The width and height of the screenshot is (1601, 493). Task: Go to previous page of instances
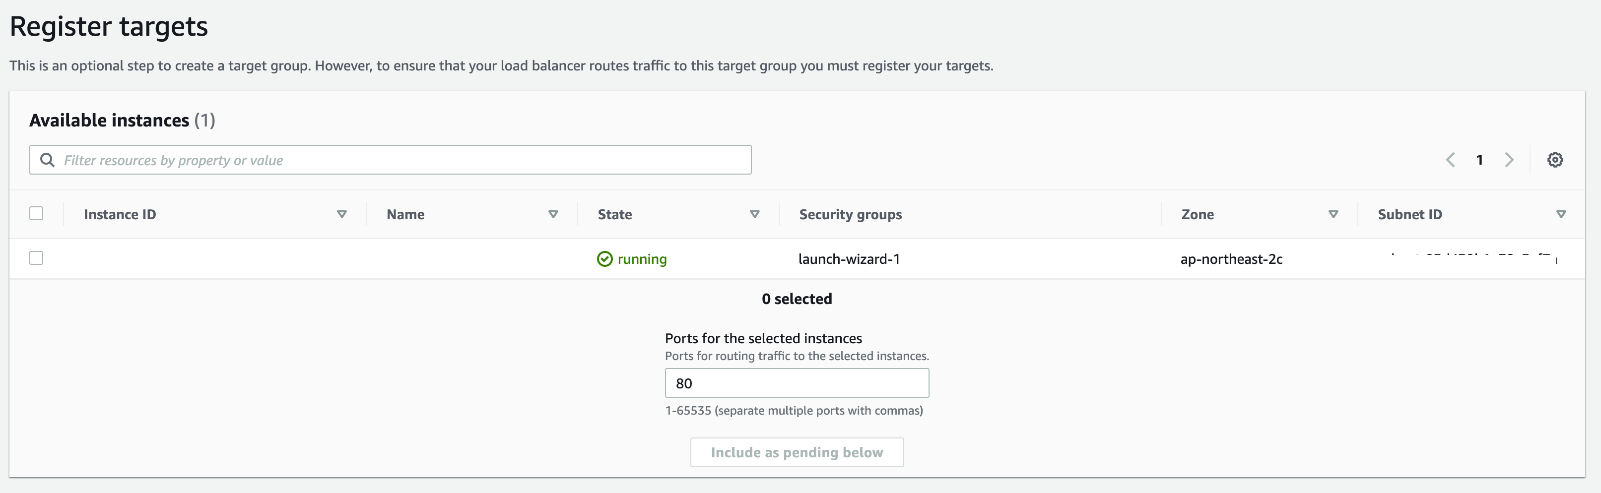(x=1450, y=160)
